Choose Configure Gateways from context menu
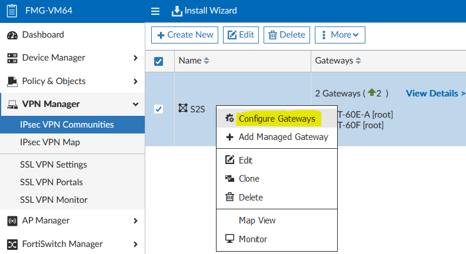This screenshot has height=254, width=466. pyautogui.click(x=277, y=119)
